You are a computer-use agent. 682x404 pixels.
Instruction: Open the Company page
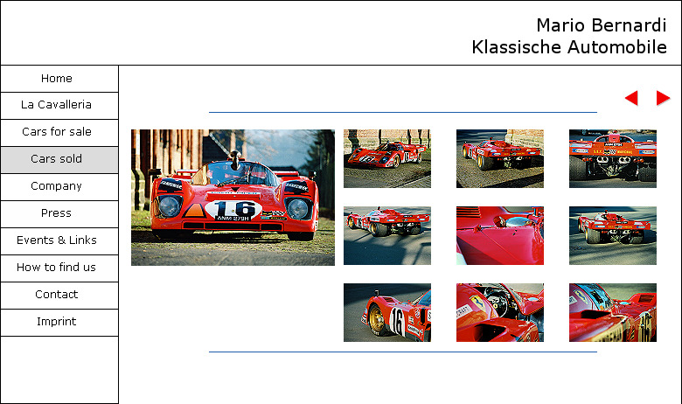59,187
